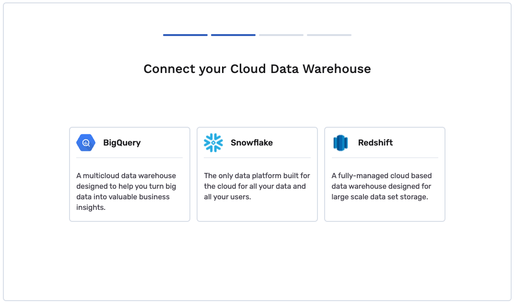The image size is (515, 304).
Task: Go to the first progress step bar
Action: tap(185, 35)
